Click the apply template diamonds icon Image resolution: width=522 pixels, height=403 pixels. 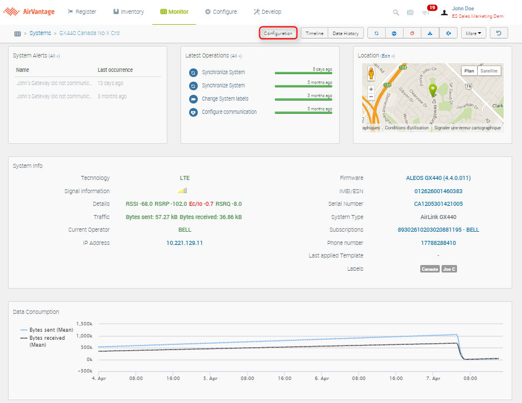coord(448,33)
